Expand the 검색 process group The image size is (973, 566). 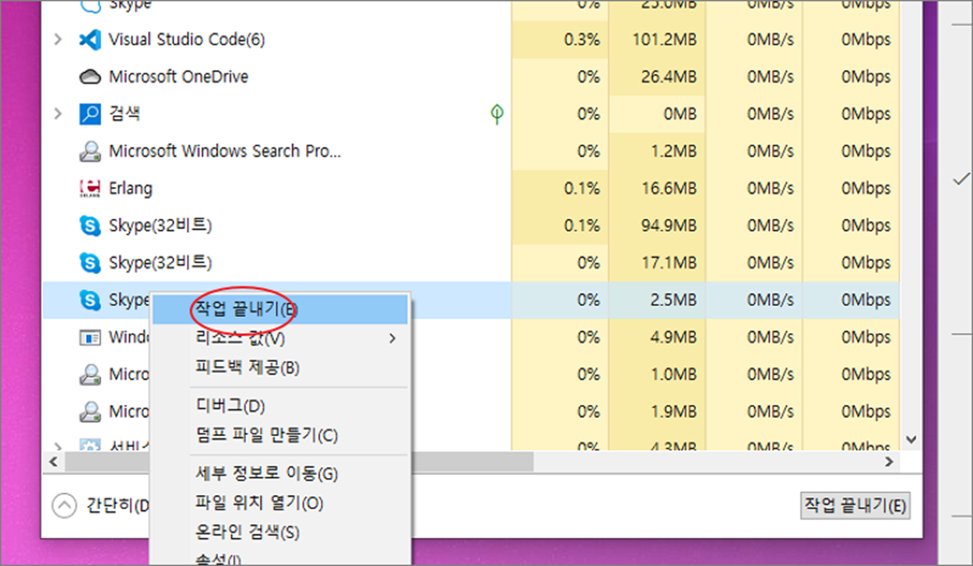coord(57,114)
